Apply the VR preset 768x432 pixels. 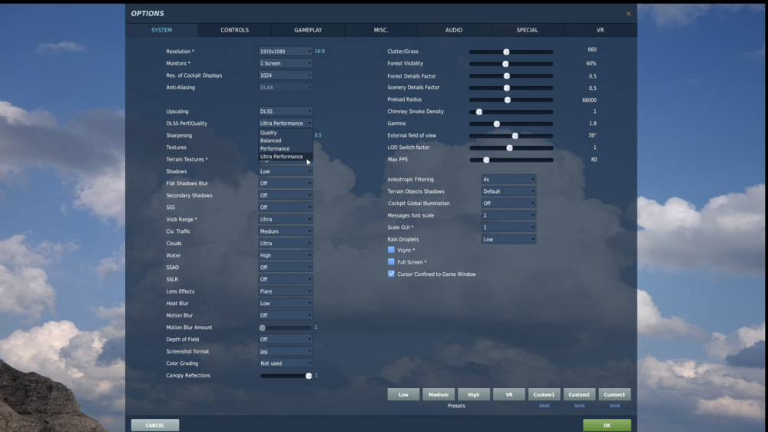[509, 394]
